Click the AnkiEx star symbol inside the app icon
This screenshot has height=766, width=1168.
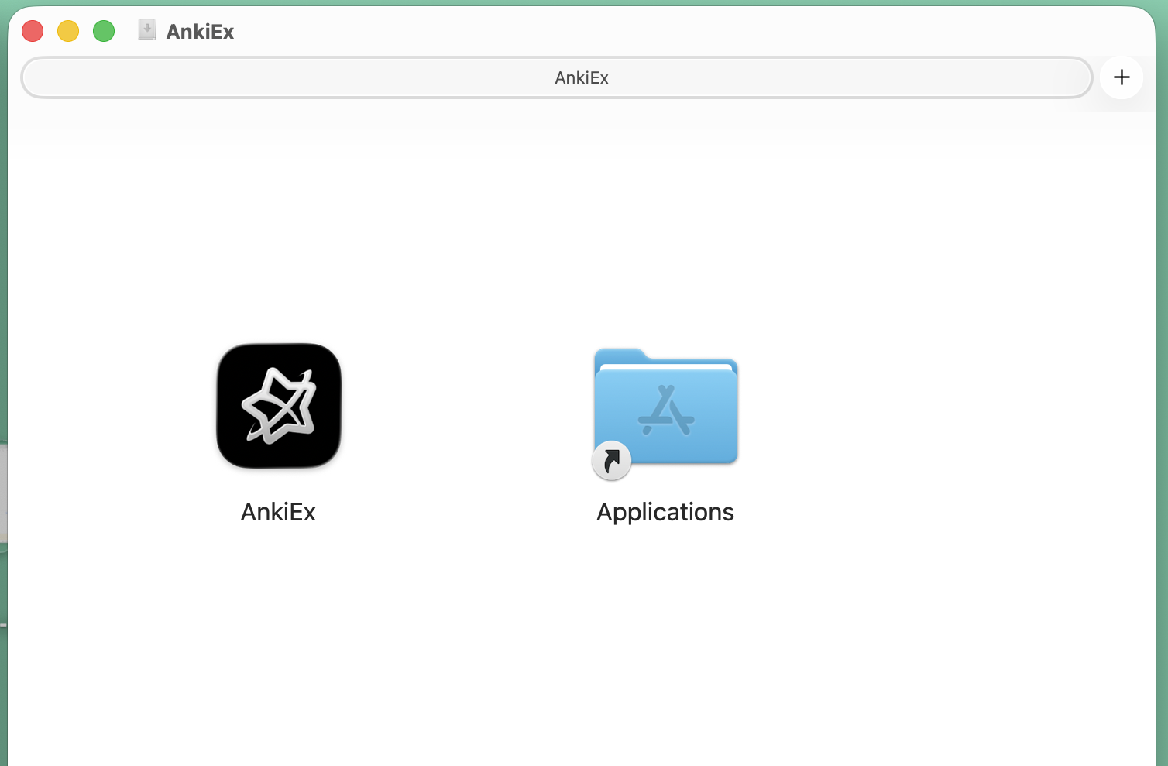coord(278,406)
